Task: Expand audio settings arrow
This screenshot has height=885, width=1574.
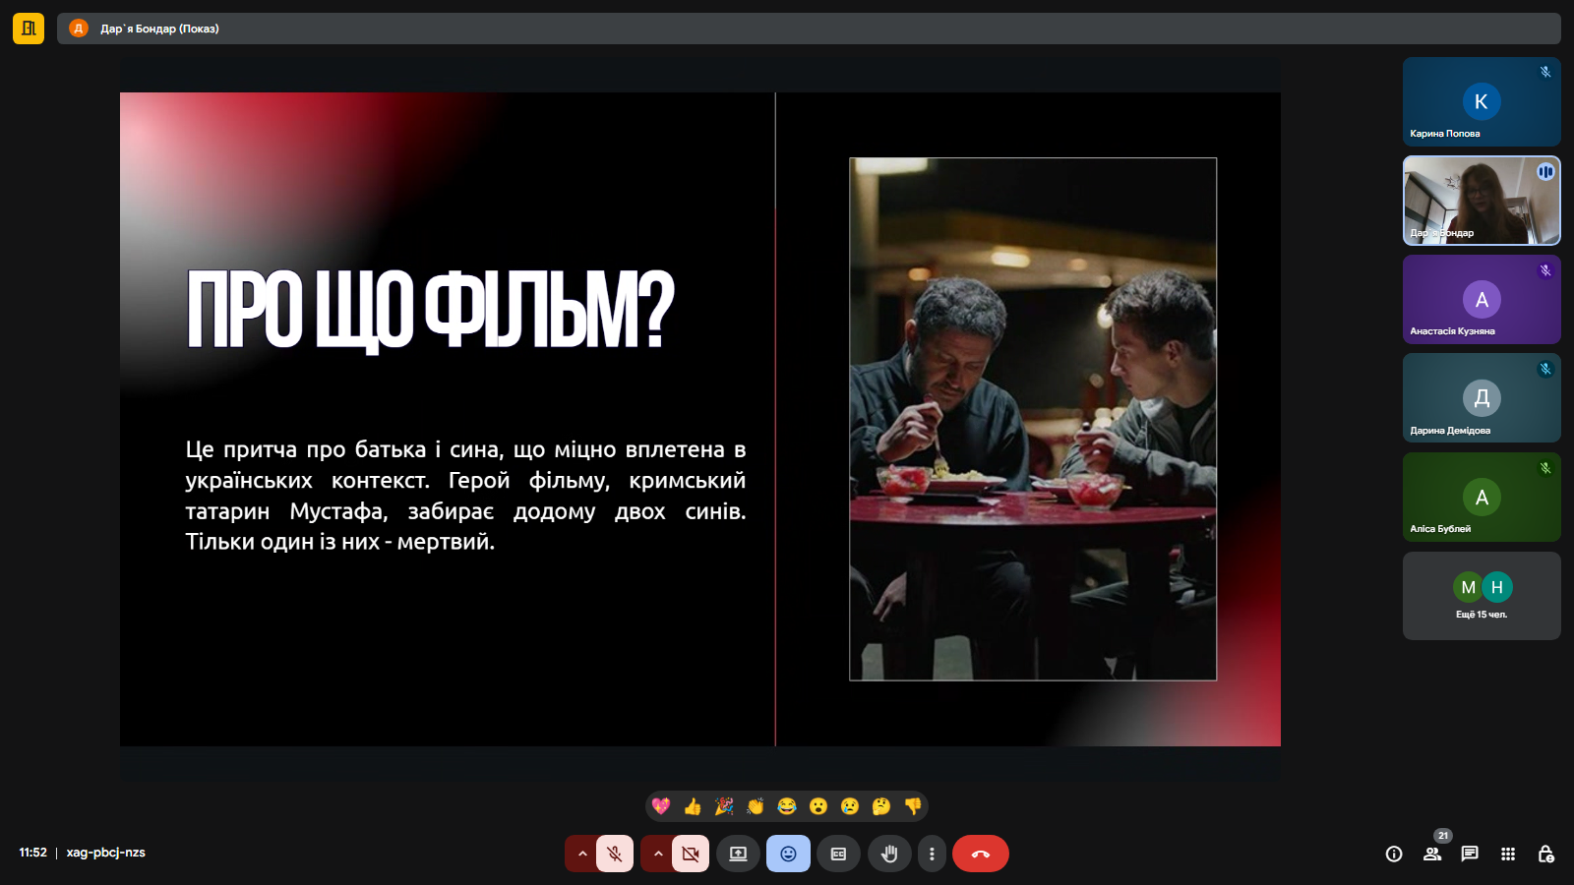Action: (x=582, y=854)
